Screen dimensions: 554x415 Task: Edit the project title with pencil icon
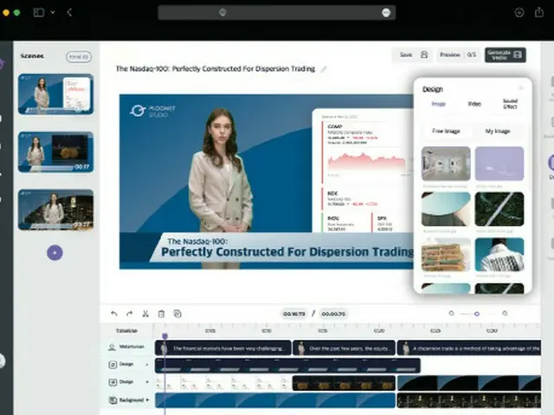click(x=323, y=69)
